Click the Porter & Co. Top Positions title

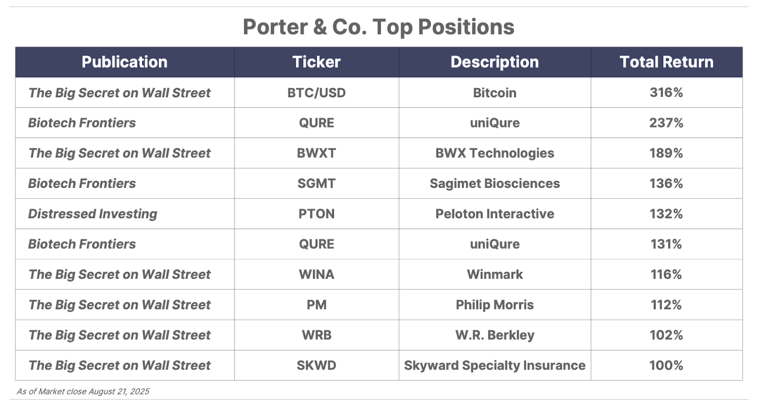379,27
